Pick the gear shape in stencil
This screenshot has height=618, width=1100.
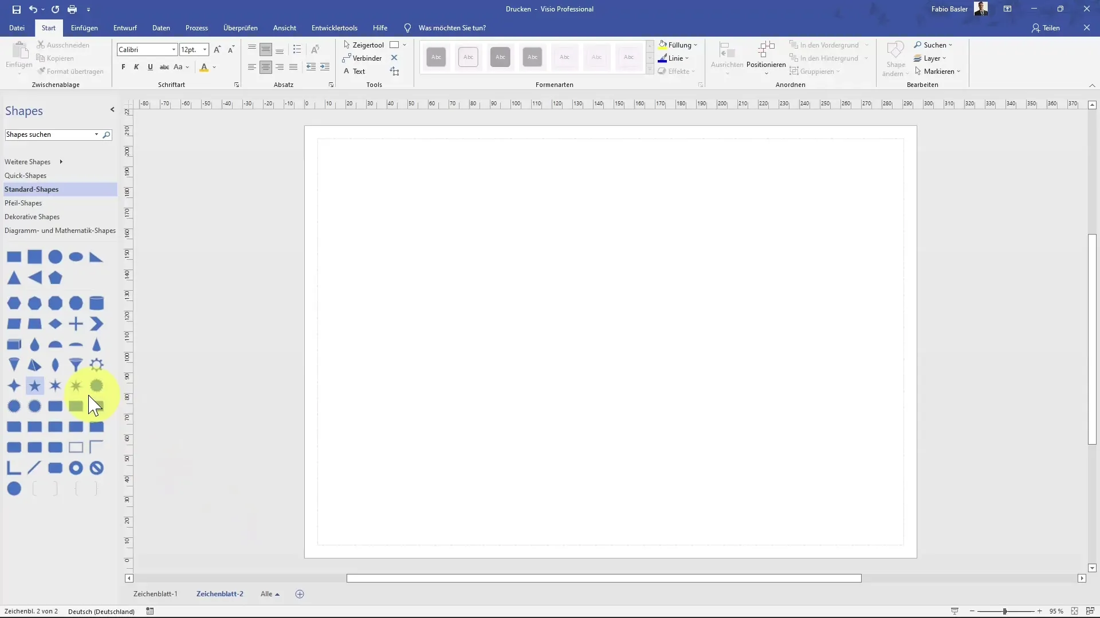(x=97, y=365)
